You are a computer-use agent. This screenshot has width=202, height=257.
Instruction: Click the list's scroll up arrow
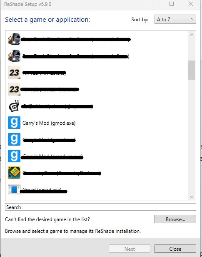[x=192, y=35]
